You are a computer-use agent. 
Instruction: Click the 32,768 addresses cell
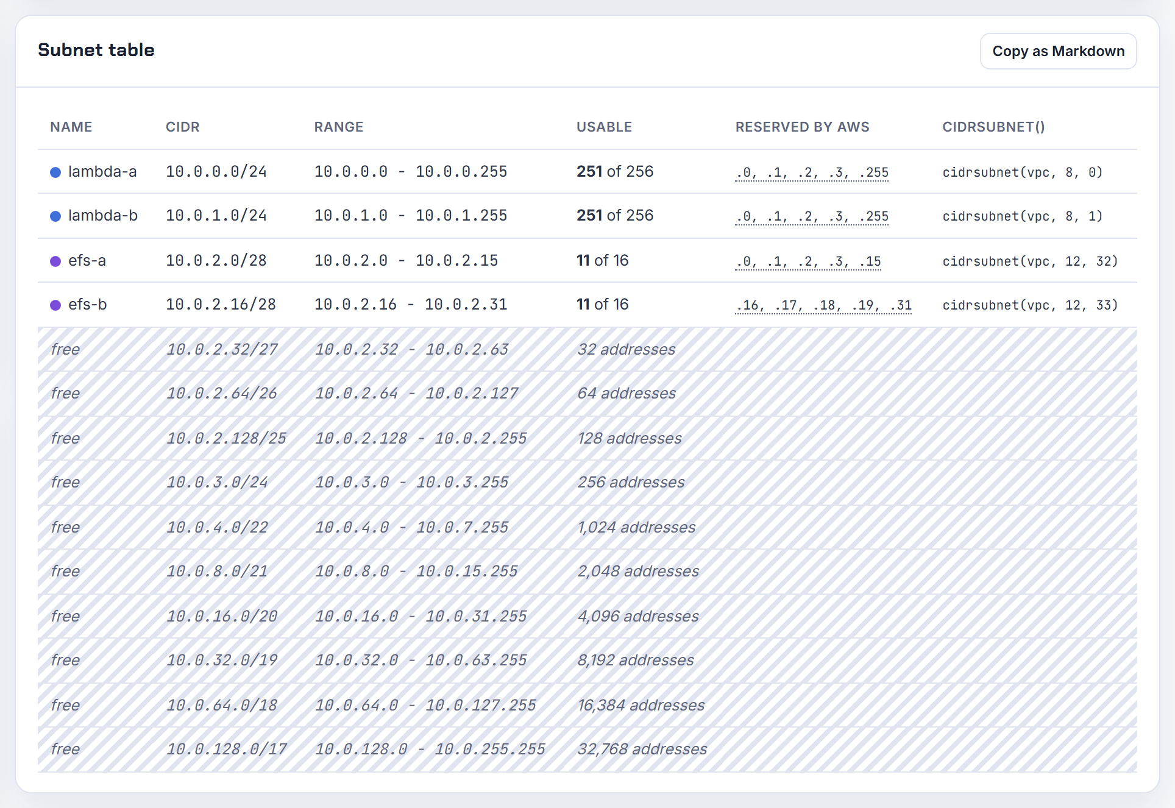[x=642, y=749]
